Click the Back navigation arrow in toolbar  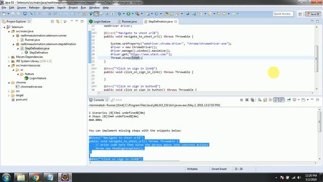pos(224,14)
